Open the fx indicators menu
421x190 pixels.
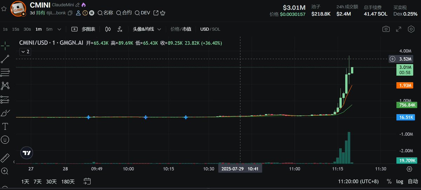120,29
